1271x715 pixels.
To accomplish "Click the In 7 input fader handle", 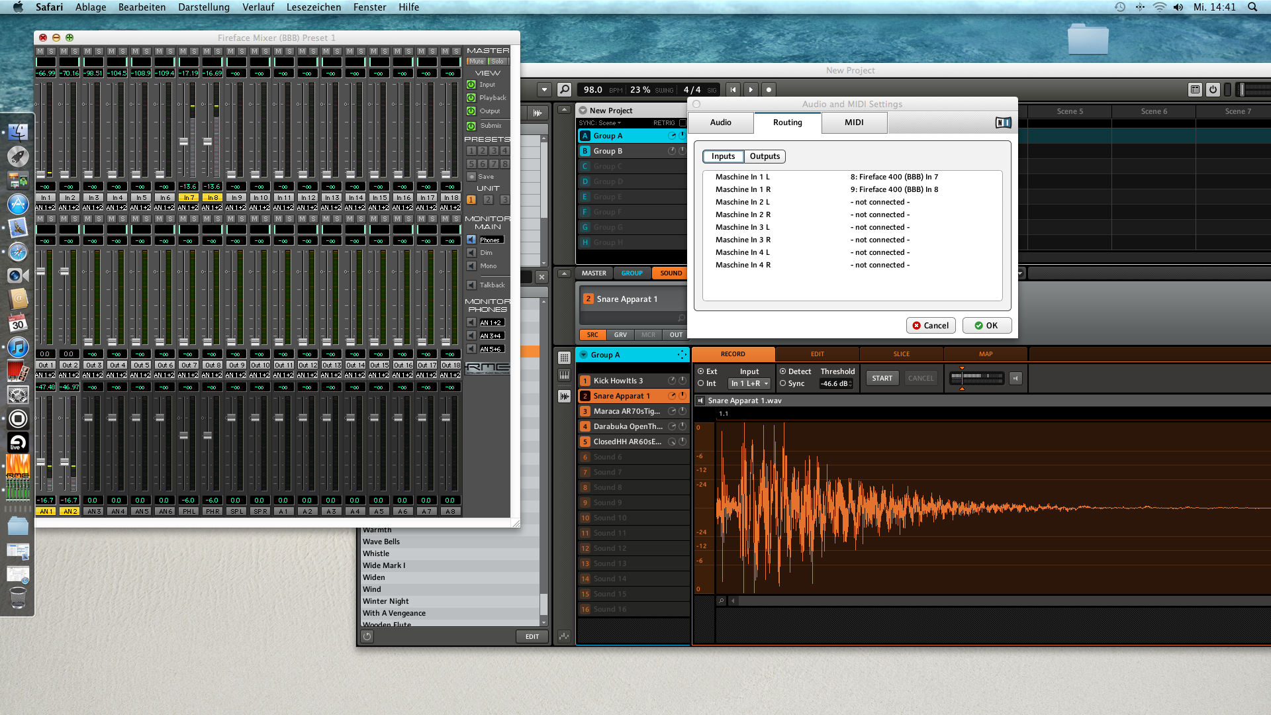I will pos(184,142).
